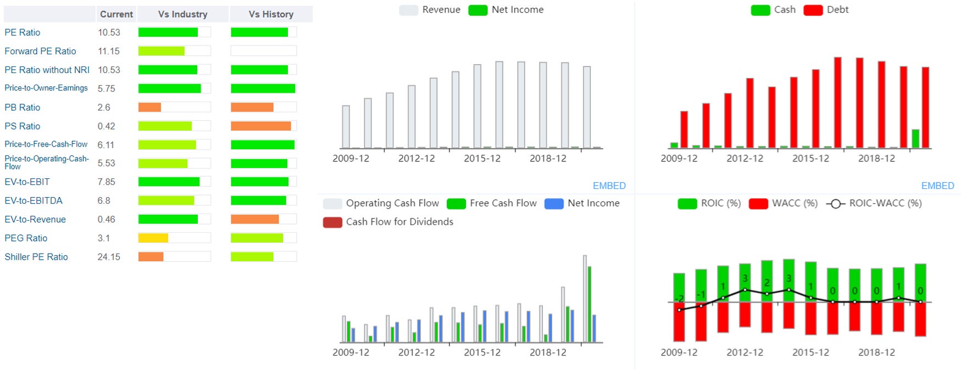Toggle the ROIC-WACC (%) line legend marker
This screenshot has width=961, height=370.
(x=836, y=204)
